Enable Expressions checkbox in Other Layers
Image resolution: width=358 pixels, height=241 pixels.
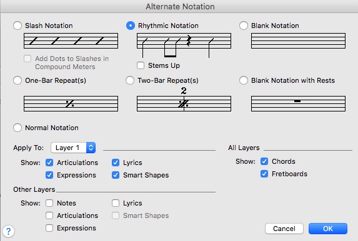pos(49,228)
